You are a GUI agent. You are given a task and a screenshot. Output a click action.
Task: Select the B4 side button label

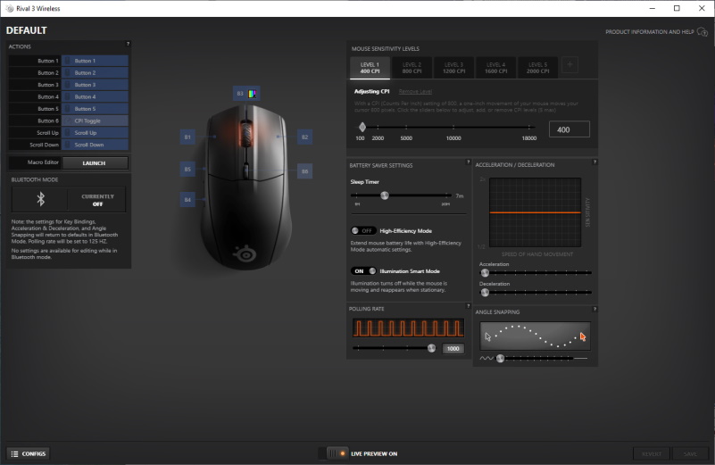pos(187,200)
